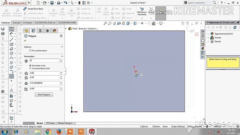Screen dimensions: 240x135
Task: Expand the SolidWorks menu arrow
Action: pyautogui.click(x=29, y=3)
